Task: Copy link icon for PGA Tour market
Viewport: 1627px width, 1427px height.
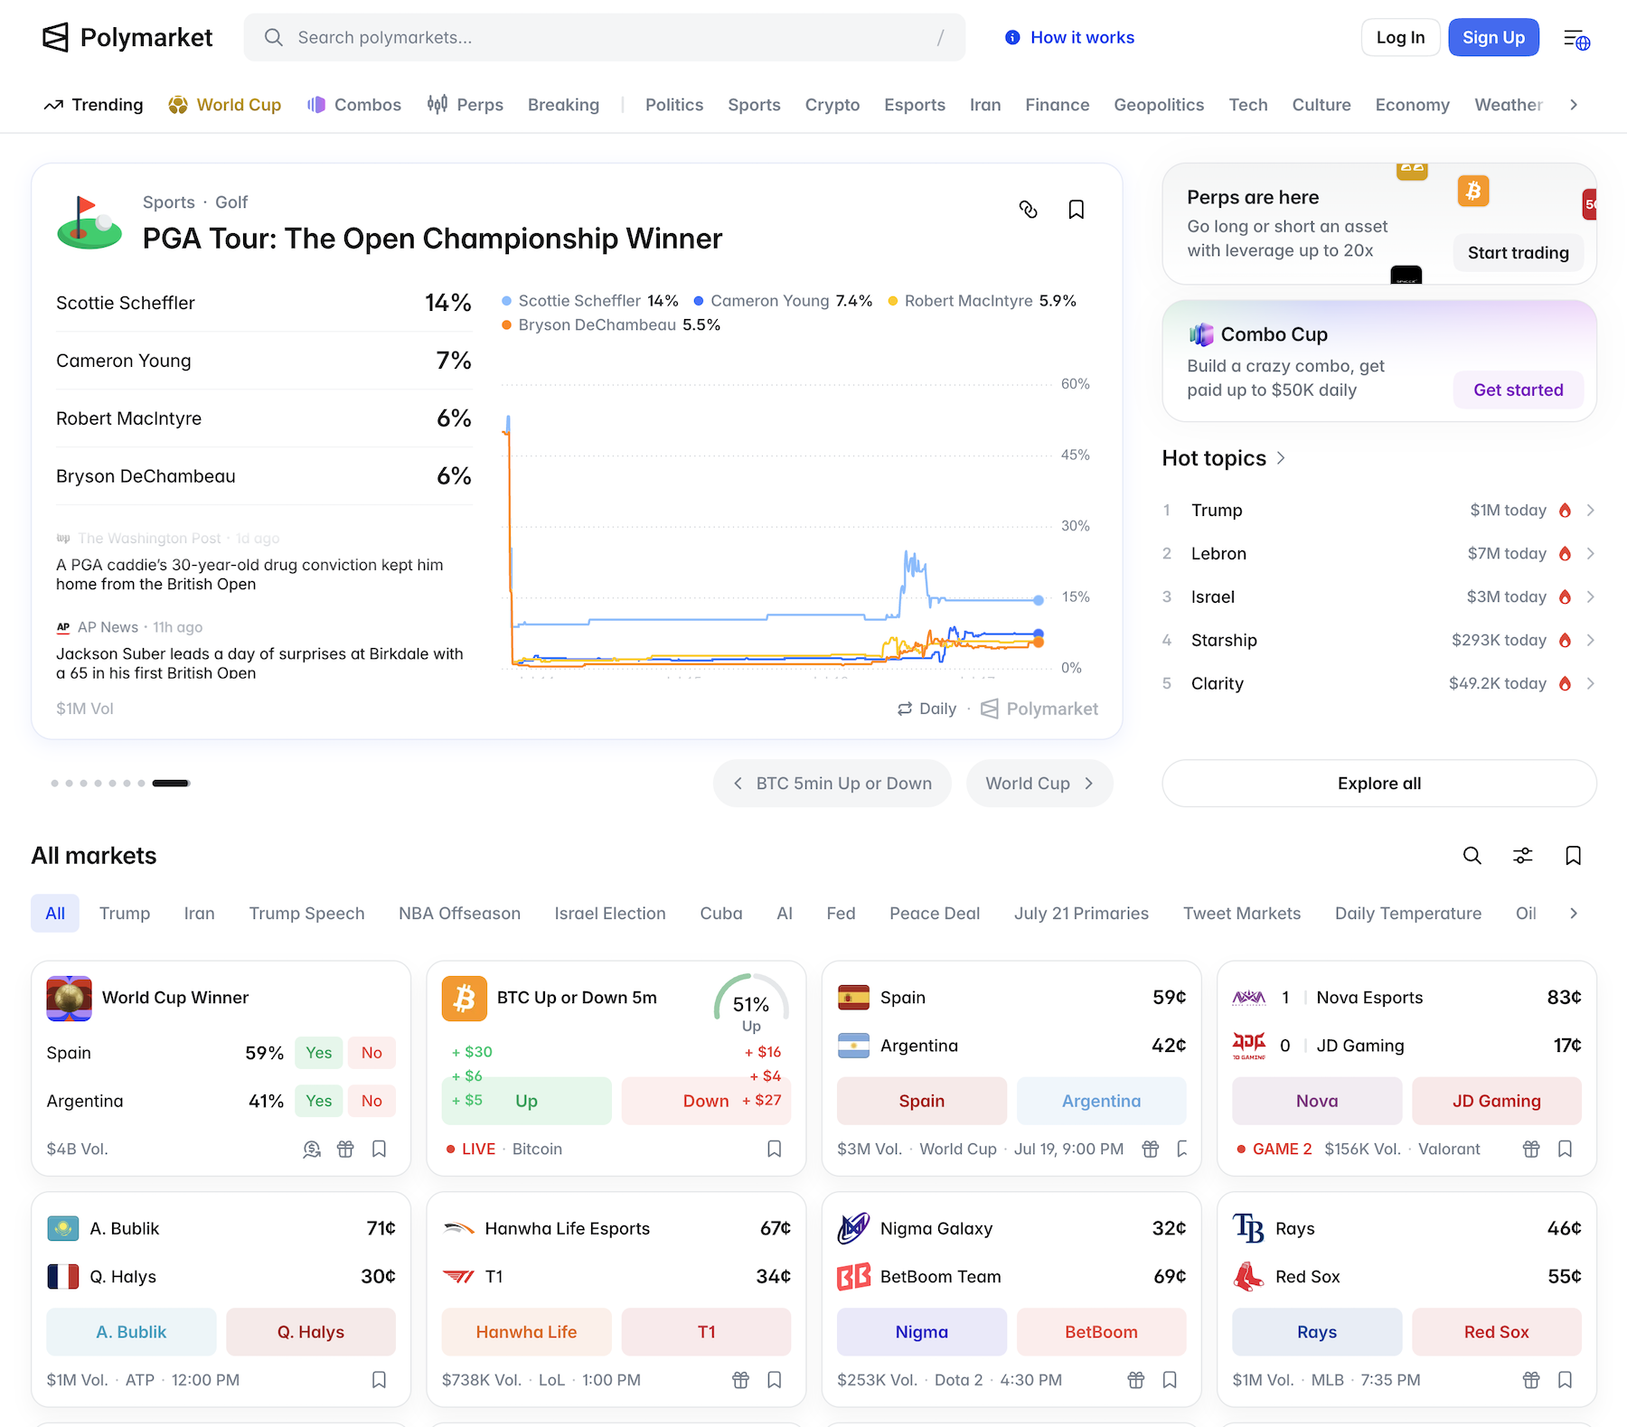Action: (1028, 210)
